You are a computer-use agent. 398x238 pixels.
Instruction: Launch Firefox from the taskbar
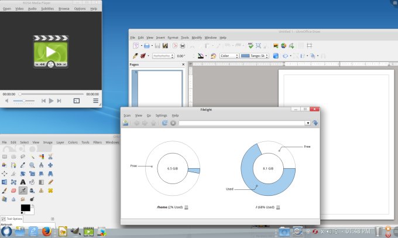coord(46,232)
